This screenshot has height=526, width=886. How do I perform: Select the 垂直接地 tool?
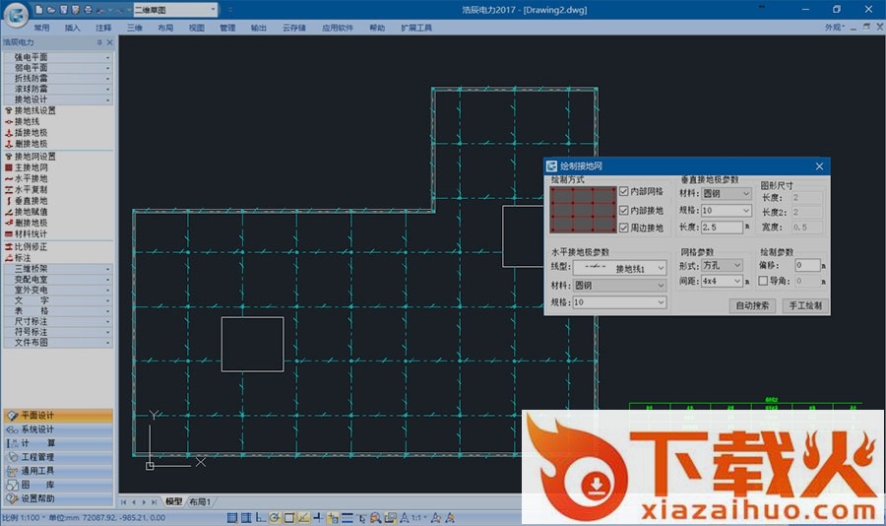coord(27,201)
